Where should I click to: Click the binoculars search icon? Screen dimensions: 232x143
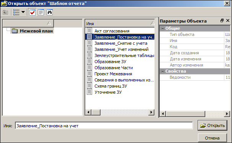[50, 12]
